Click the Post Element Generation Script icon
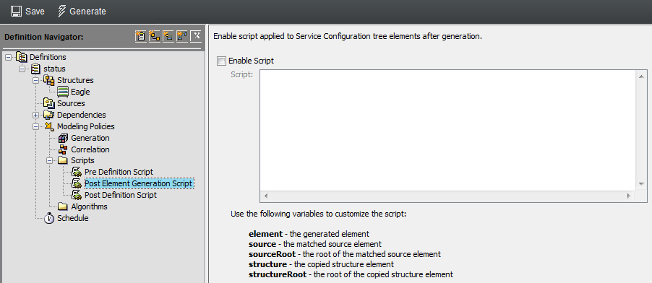This screenshot has height=283, width=652. 77,183
